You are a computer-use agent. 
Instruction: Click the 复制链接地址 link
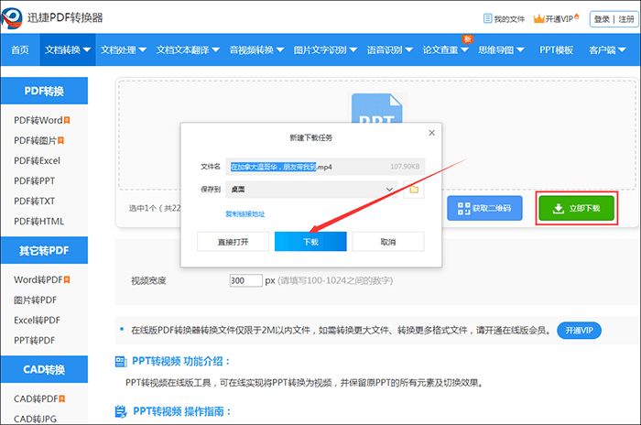click(x=245, y=214)
